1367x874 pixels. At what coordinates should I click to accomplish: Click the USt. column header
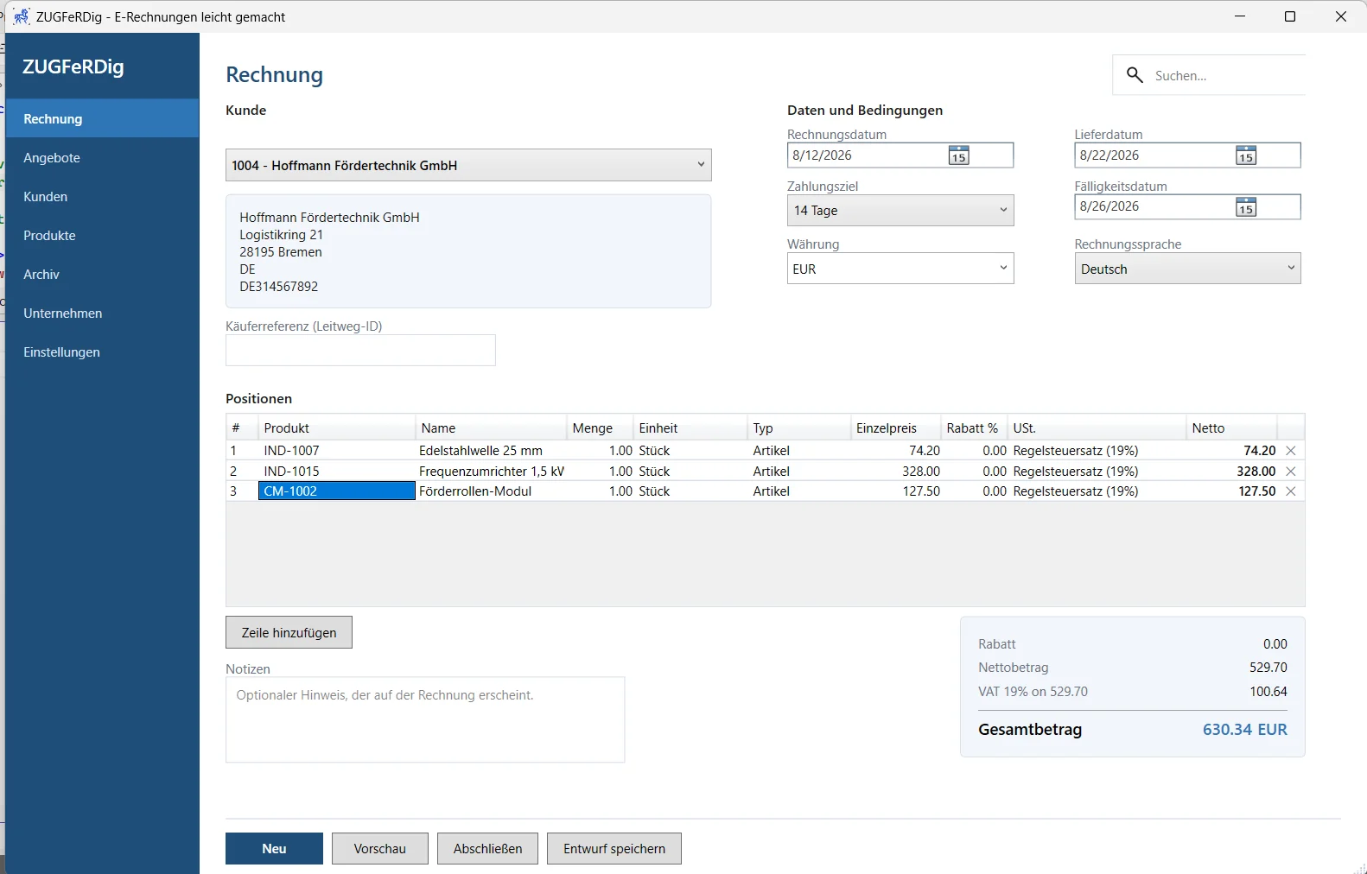coord(1097,427)
